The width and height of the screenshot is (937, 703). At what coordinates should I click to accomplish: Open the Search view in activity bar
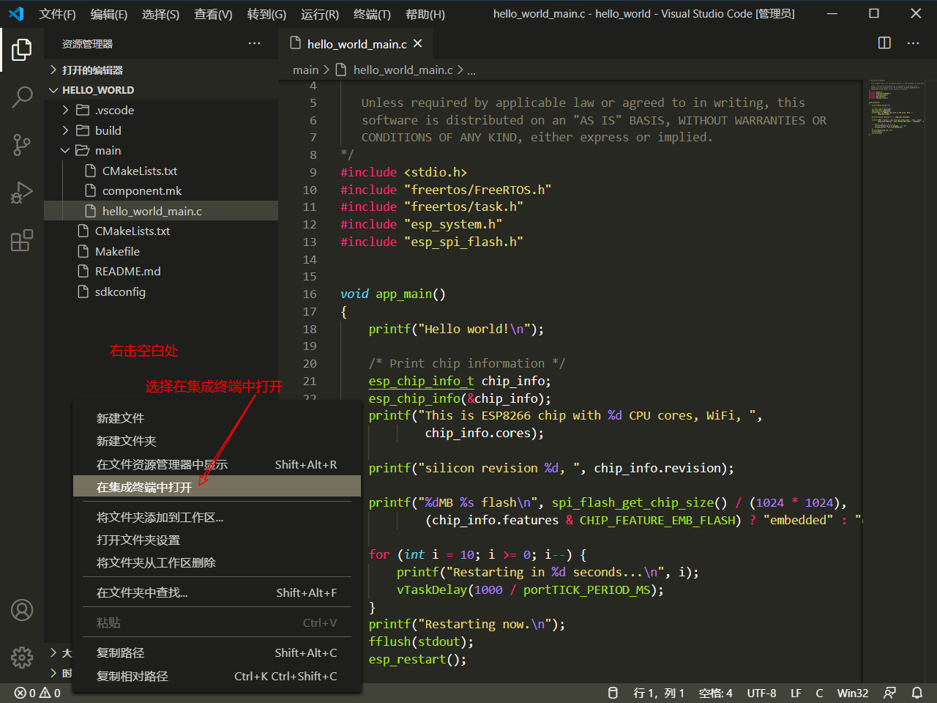coord(22,97)
